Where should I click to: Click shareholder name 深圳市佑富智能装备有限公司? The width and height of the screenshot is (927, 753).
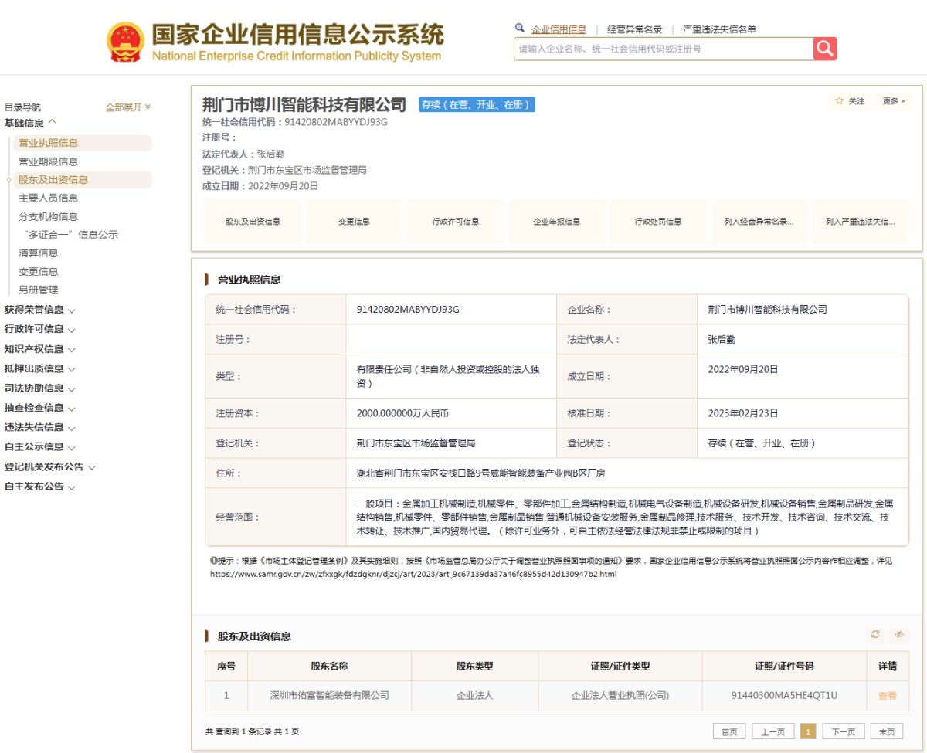(330, 696)
